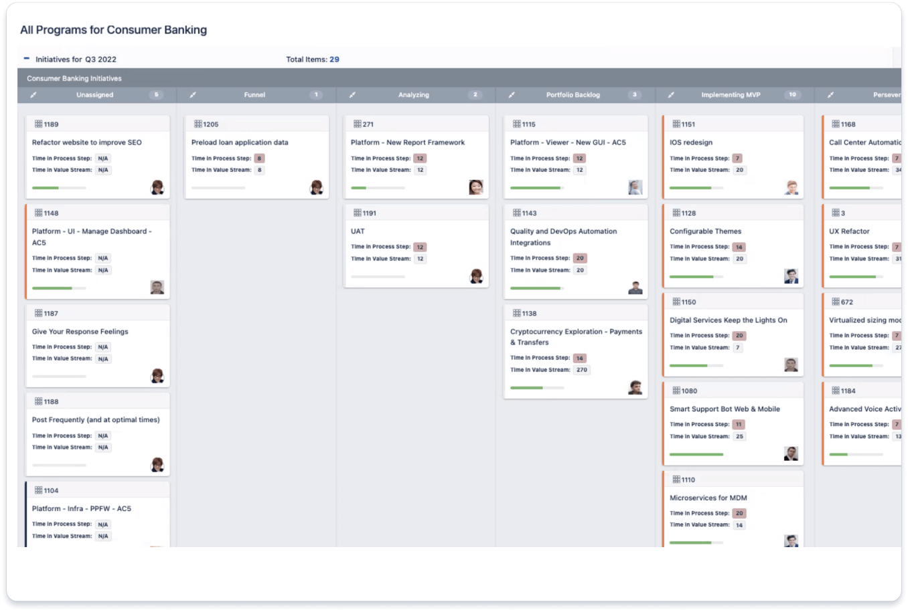Click the grid icon on card 1115
This screenshot has width=908, height=612.
coord(516,124)
